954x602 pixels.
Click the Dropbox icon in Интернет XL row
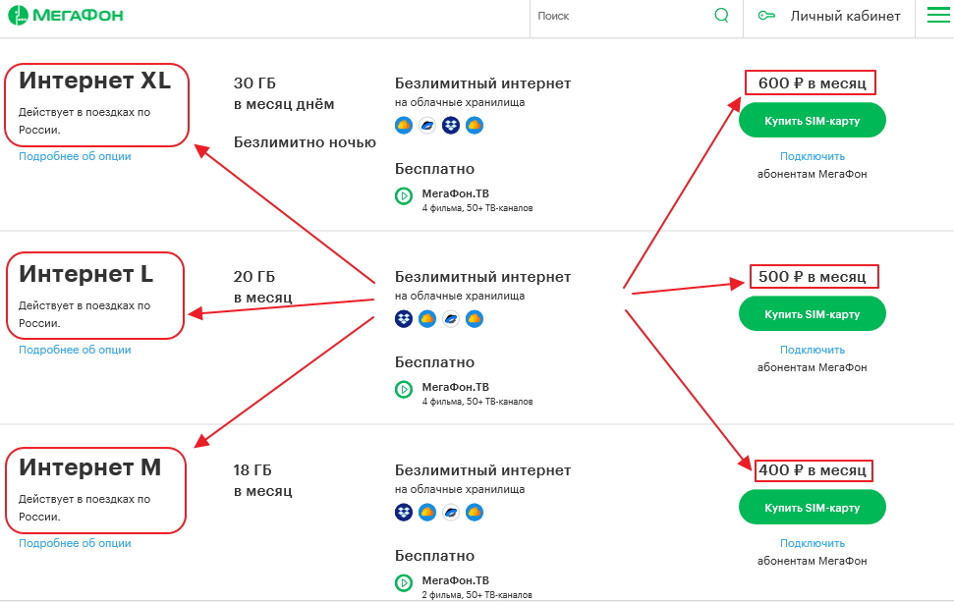click(451, 125)
